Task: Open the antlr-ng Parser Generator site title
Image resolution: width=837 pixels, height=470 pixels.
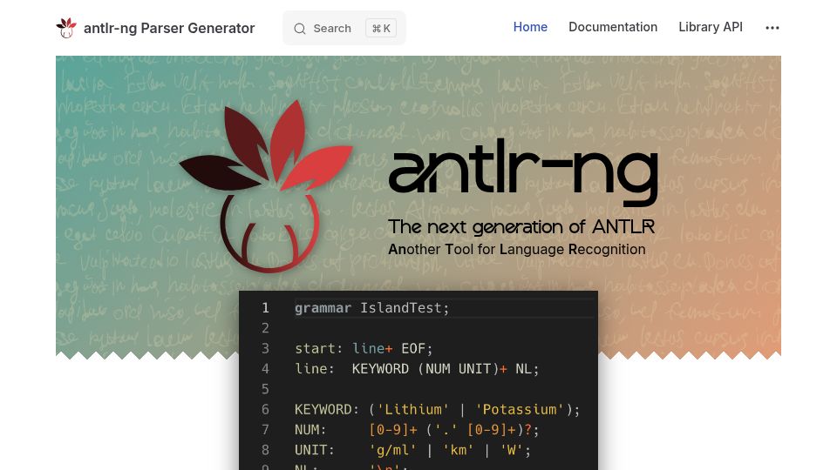Action: [169, 28]
